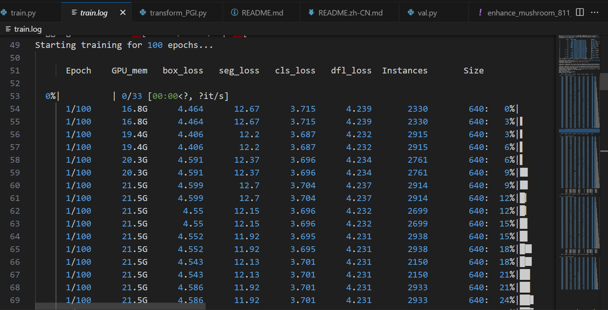
Task: Click the 'Starting training for 100 epochs...' text
Action: pyautogui.click(x=124, y=45)
